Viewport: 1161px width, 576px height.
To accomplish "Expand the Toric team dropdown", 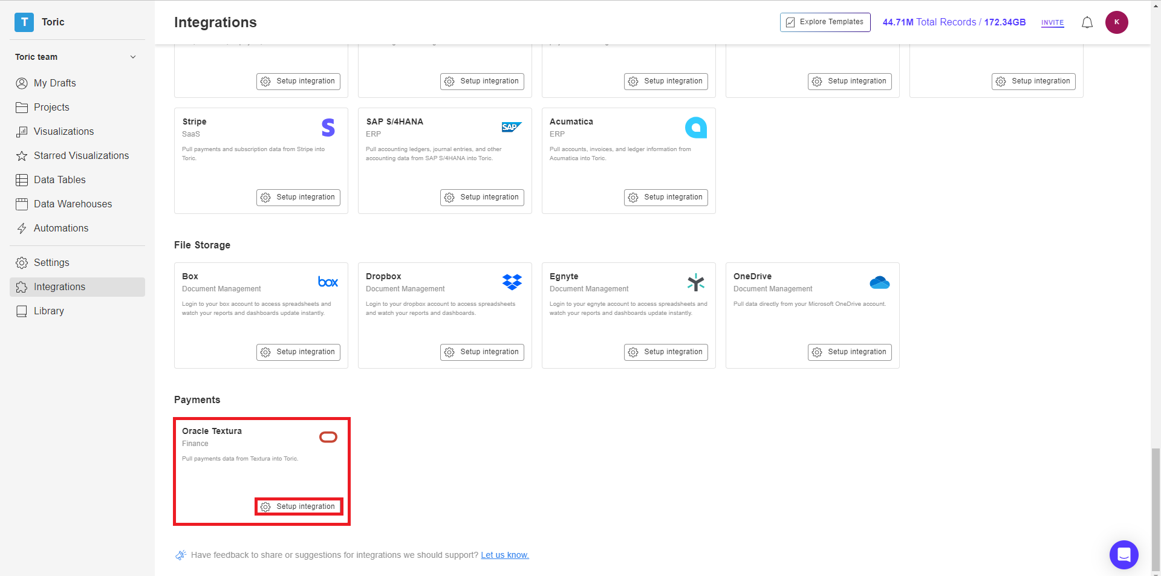I will [133, 57].
